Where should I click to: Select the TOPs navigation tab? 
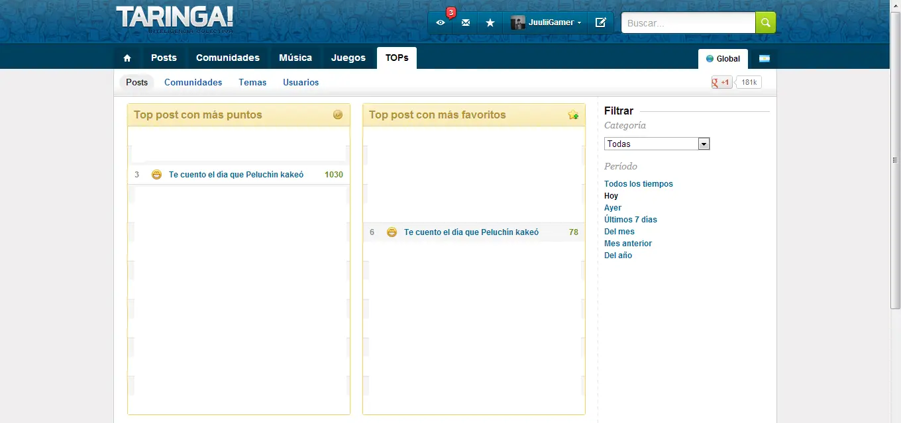coord(397,58)
